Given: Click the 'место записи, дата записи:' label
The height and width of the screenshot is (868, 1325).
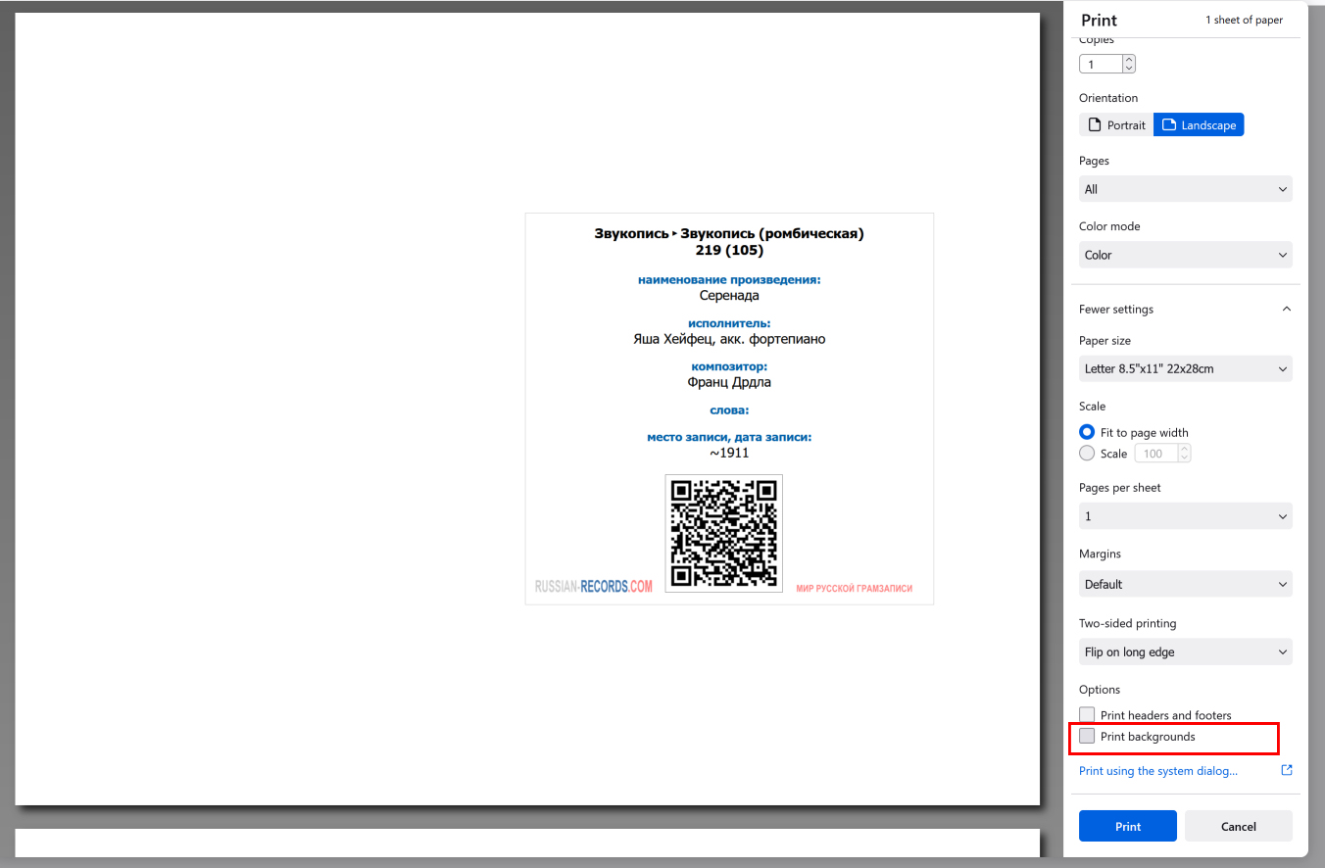Looking at the screenshot, I should pyautogui.click(x=729, y=437).
